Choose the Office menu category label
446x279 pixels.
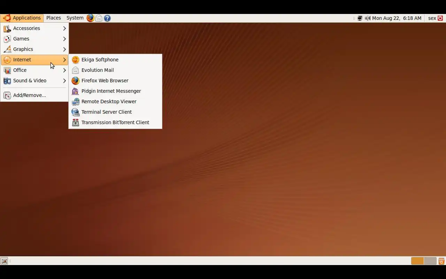tap(20, 70)
